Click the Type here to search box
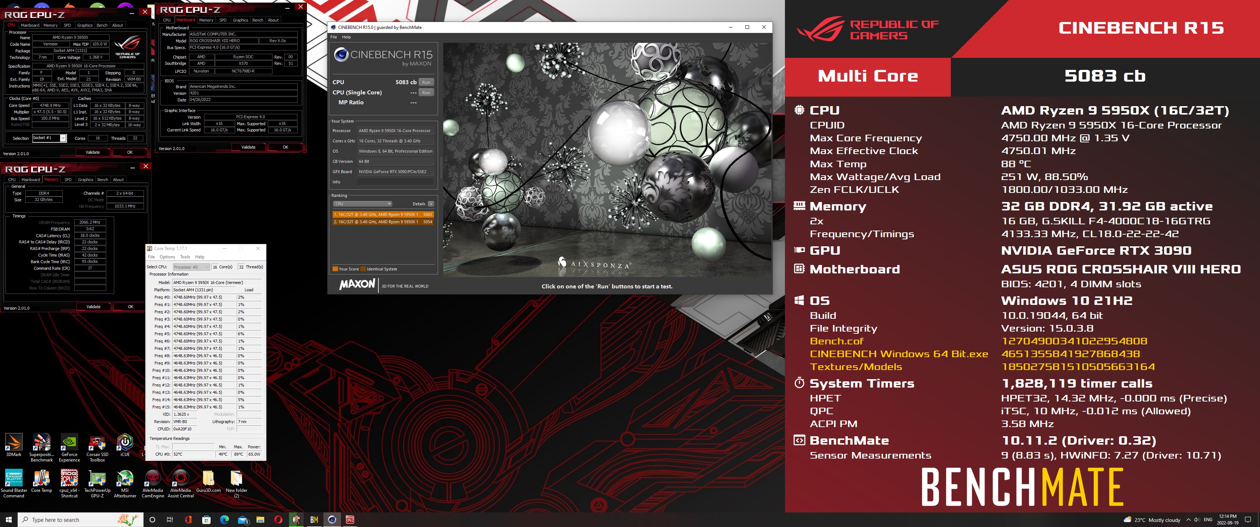The width and height of the screenshot is (1260, 527). 81,520
